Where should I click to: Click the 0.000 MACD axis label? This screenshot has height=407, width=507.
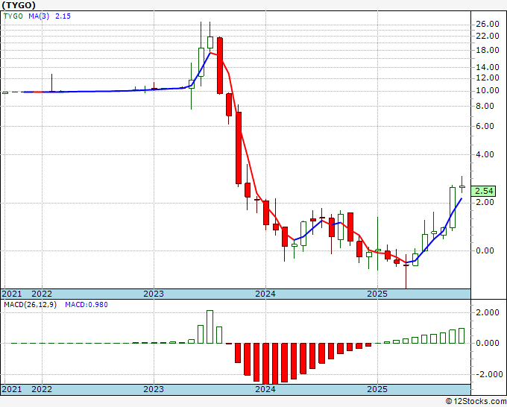coord(488,343)
